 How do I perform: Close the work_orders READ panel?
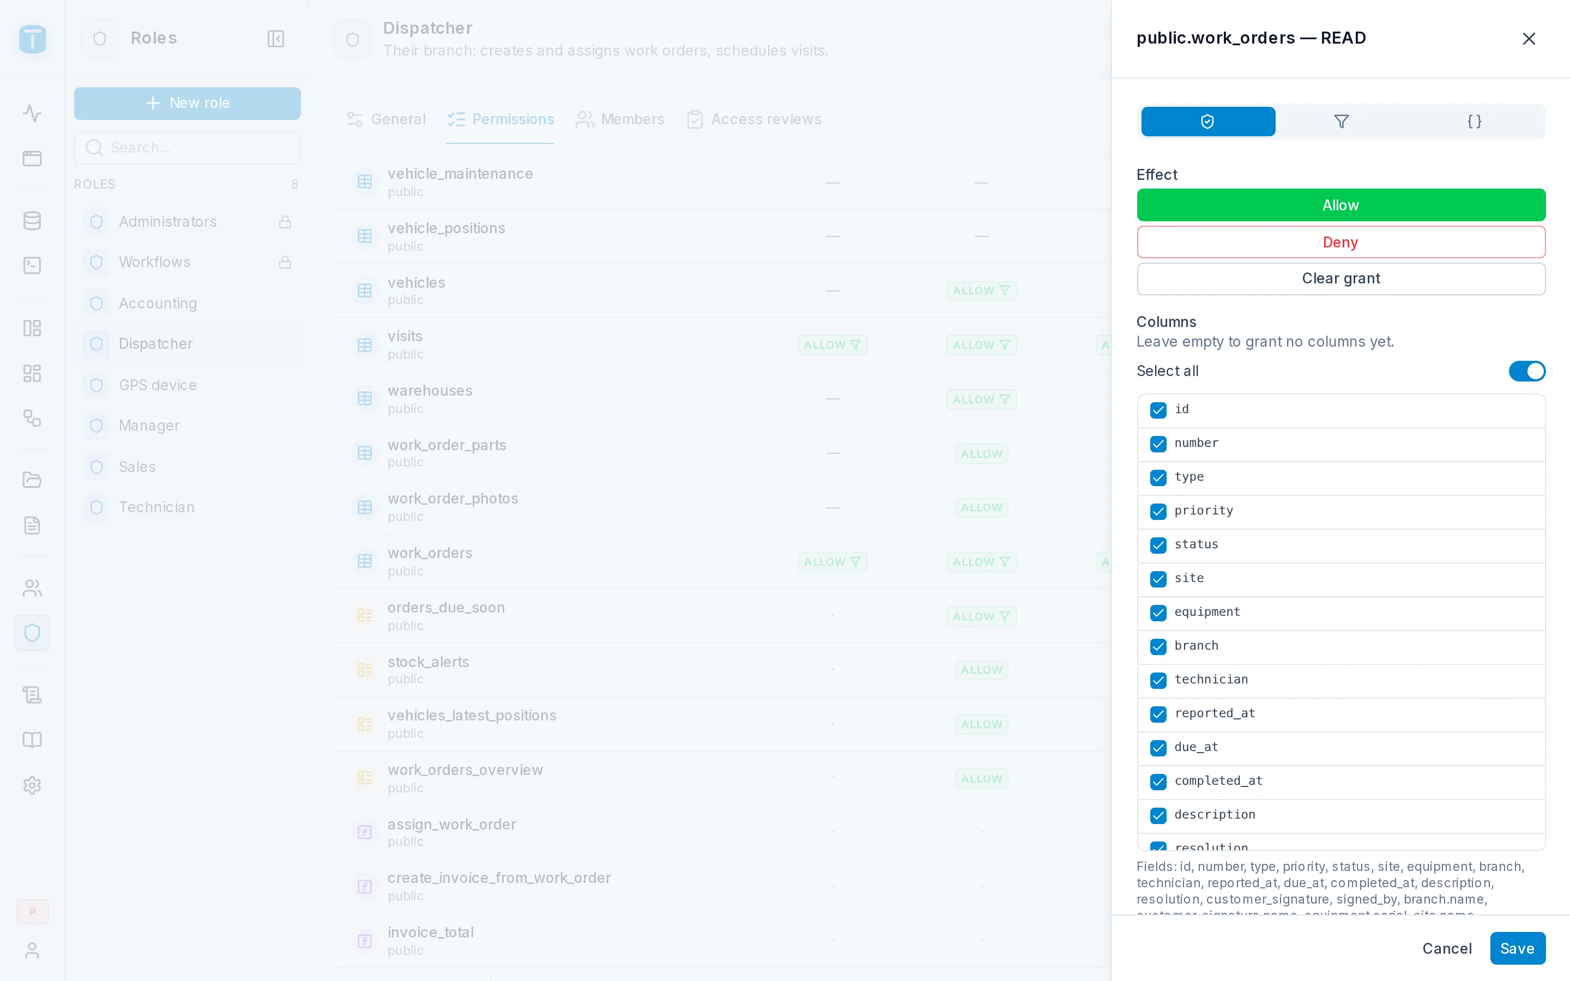[x=1529, y=39]
